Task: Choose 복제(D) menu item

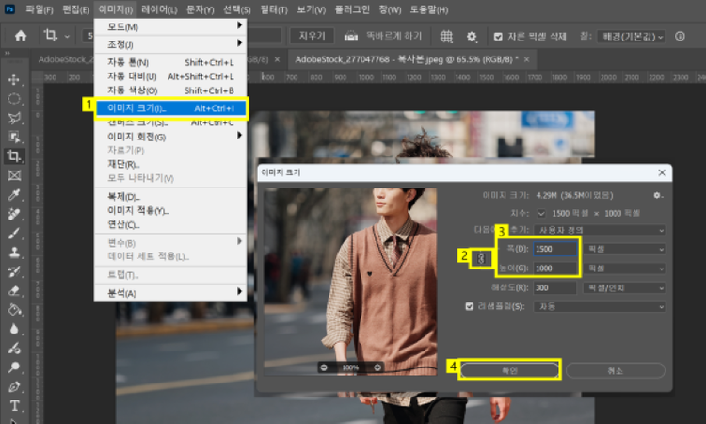Action: click(170, 197)
